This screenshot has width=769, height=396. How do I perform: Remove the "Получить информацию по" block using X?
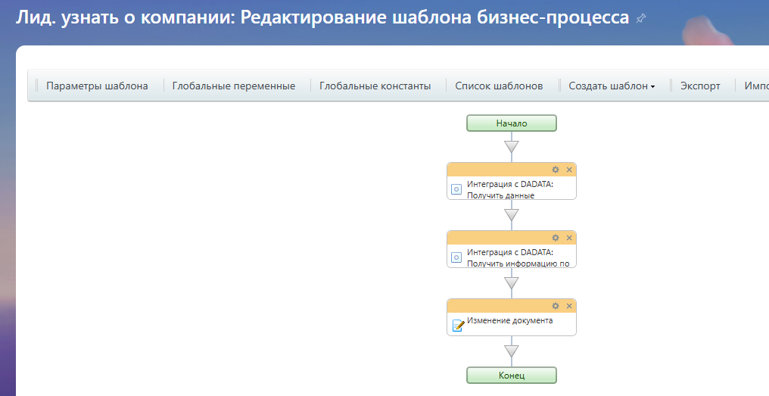tap(569, 238)
